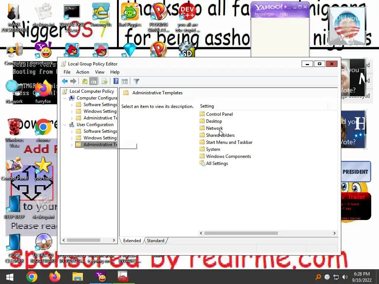
Task: Select the furryfox desktop icon
Action: pyautogui.click(x=43, y=92)
